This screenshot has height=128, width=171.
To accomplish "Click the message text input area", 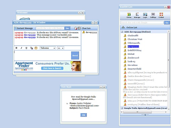I will point(42,55).
